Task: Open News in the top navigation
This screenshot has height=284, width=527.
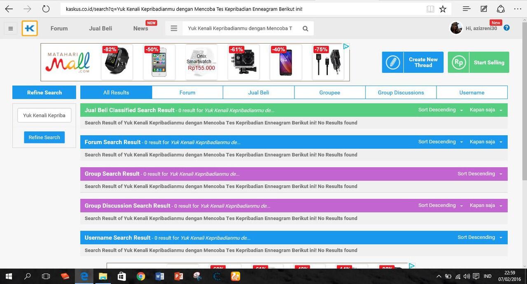Action: click(141, 28)
